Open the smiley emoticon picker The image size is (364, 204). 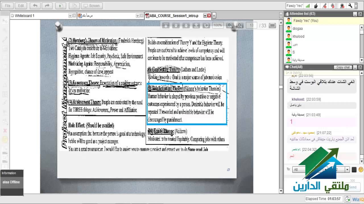click(x=361, y=169)
